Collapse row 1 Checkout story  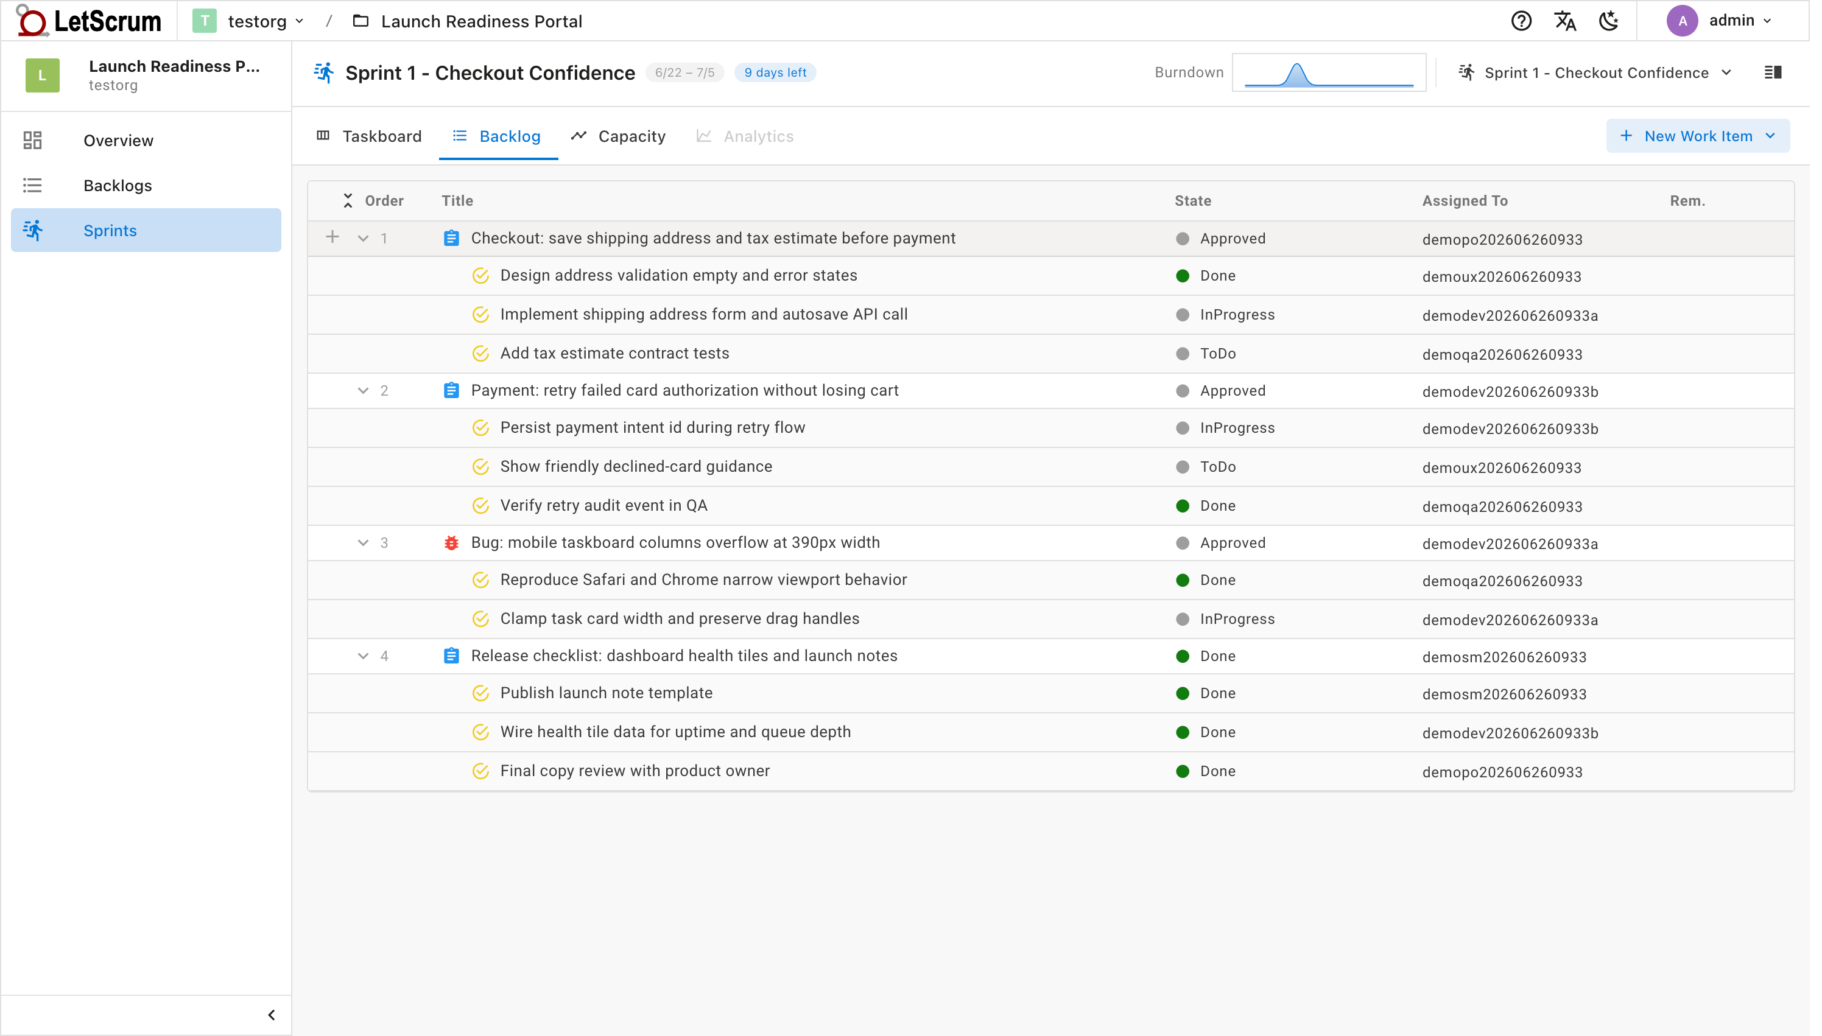[363, 239]
